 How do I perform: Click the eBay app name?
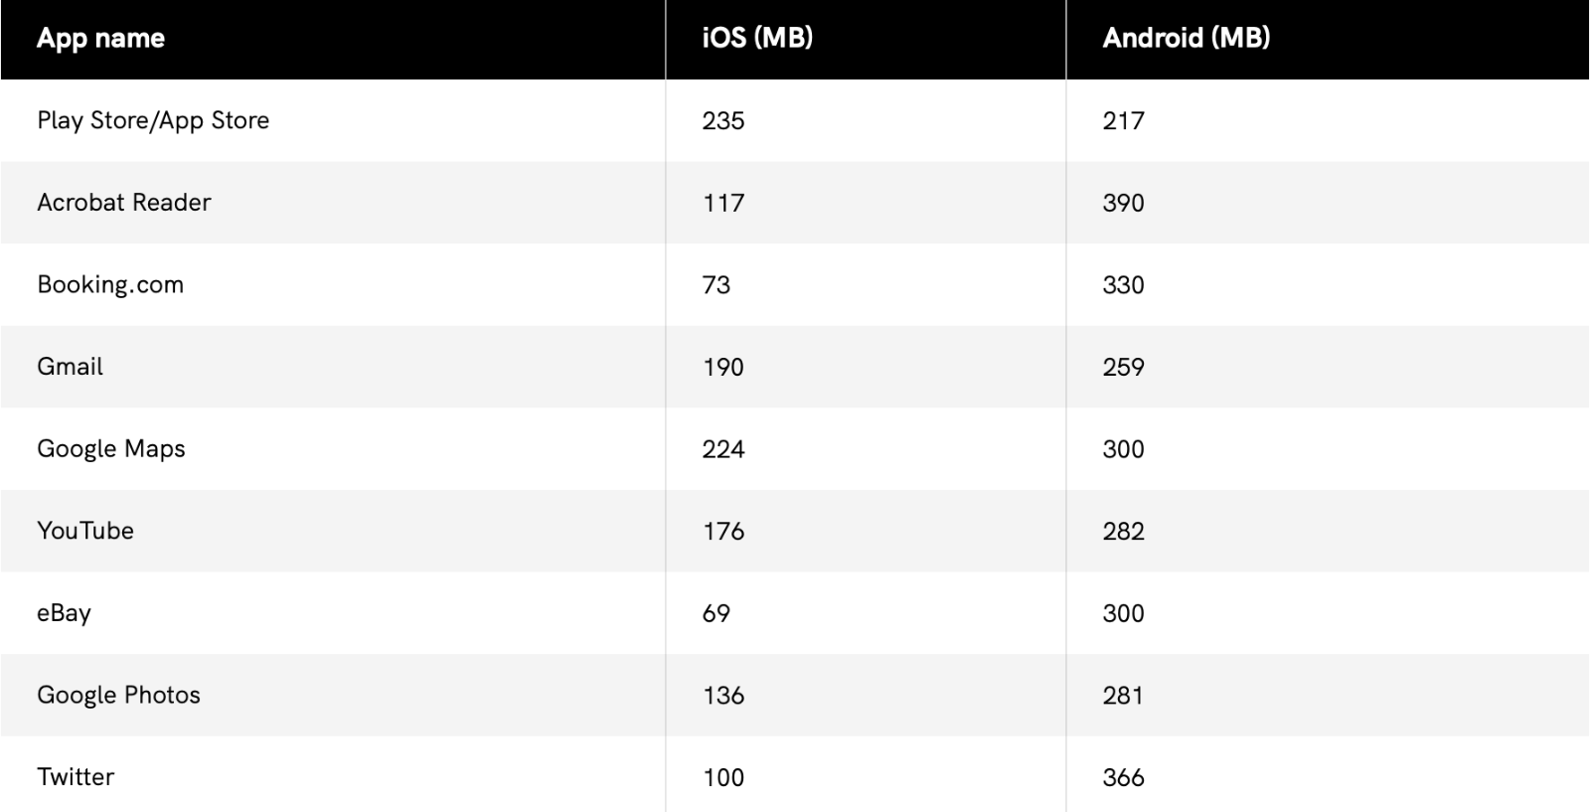pos(64,613)
